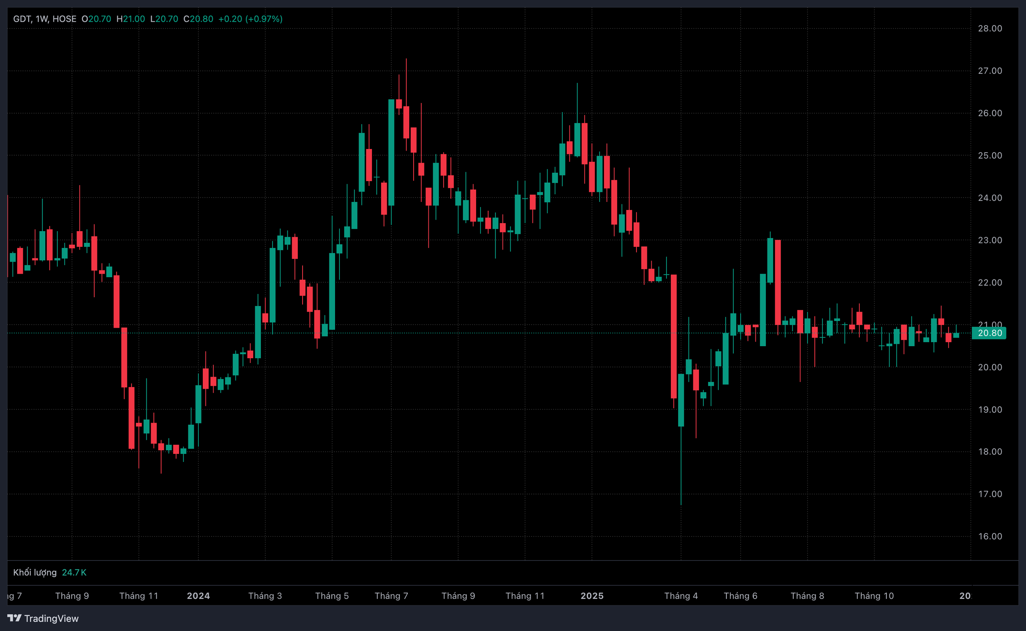Viewport: 1026px width, 631px height.
Task: Click the 24.7K volume value
Action: pyautogui.click(x=74, y=572)
